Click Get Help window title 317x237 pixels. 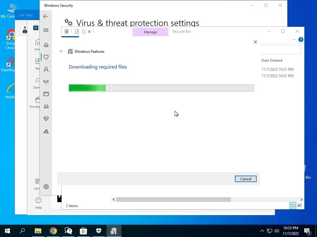tap(25, 15)
